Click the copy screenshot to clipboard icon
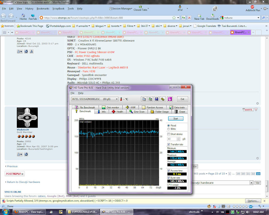 click(x=150, y=99)
